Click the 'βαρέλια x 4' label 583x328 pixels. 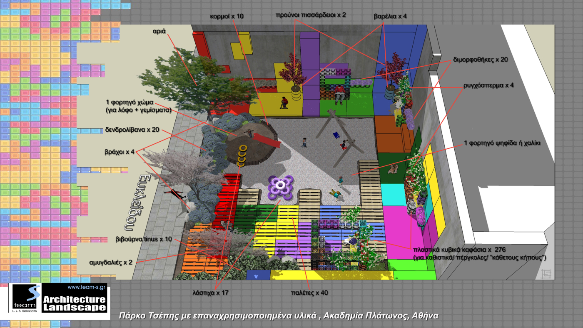[390, 16]
